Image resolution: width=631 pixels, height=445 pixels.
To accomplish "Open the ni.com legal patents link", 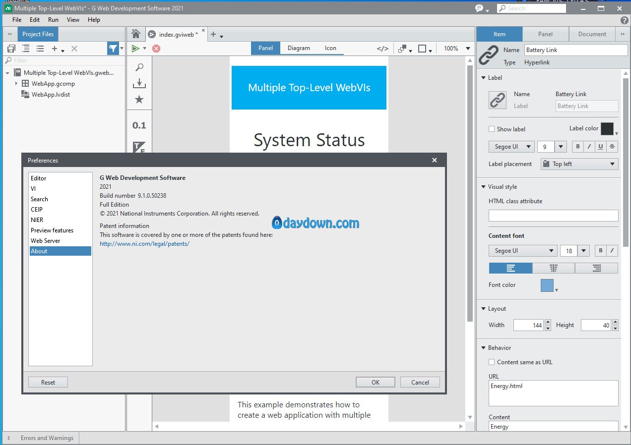I will (144, 244).
